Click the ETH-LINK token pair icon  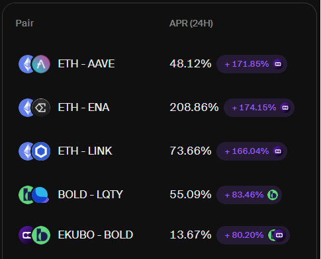[34, 151]
